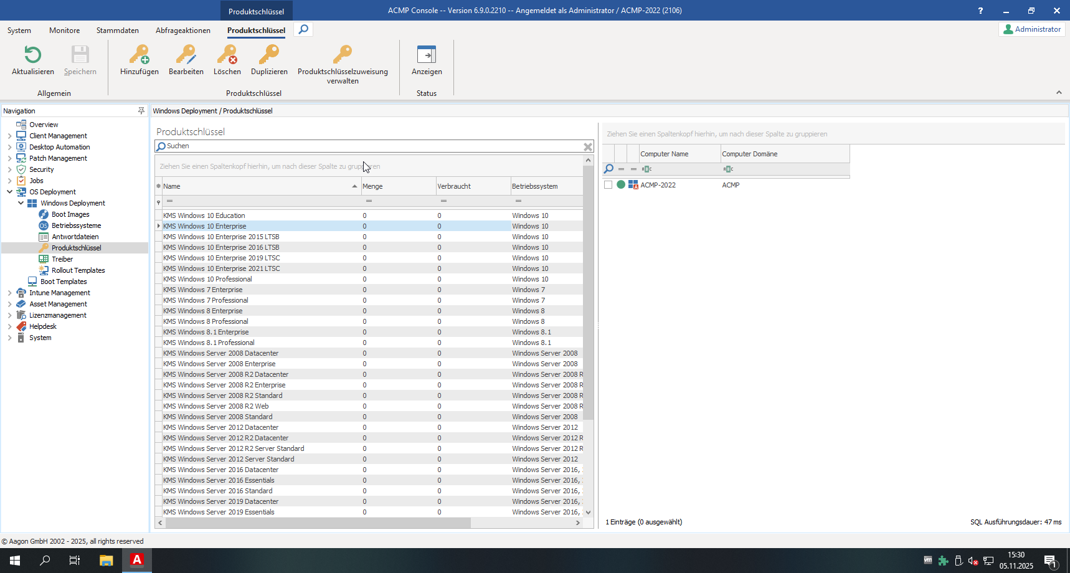This screenshot has height=573, width=1070.
Task: Open the Stammdaten ribbon tab
Action: point(117,31)
